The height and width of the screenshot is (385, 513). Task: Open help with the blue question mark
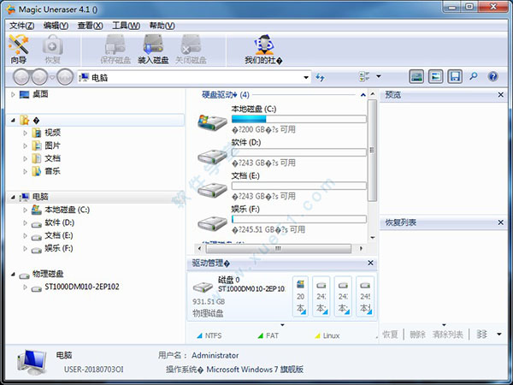click(x=492, y=77)
